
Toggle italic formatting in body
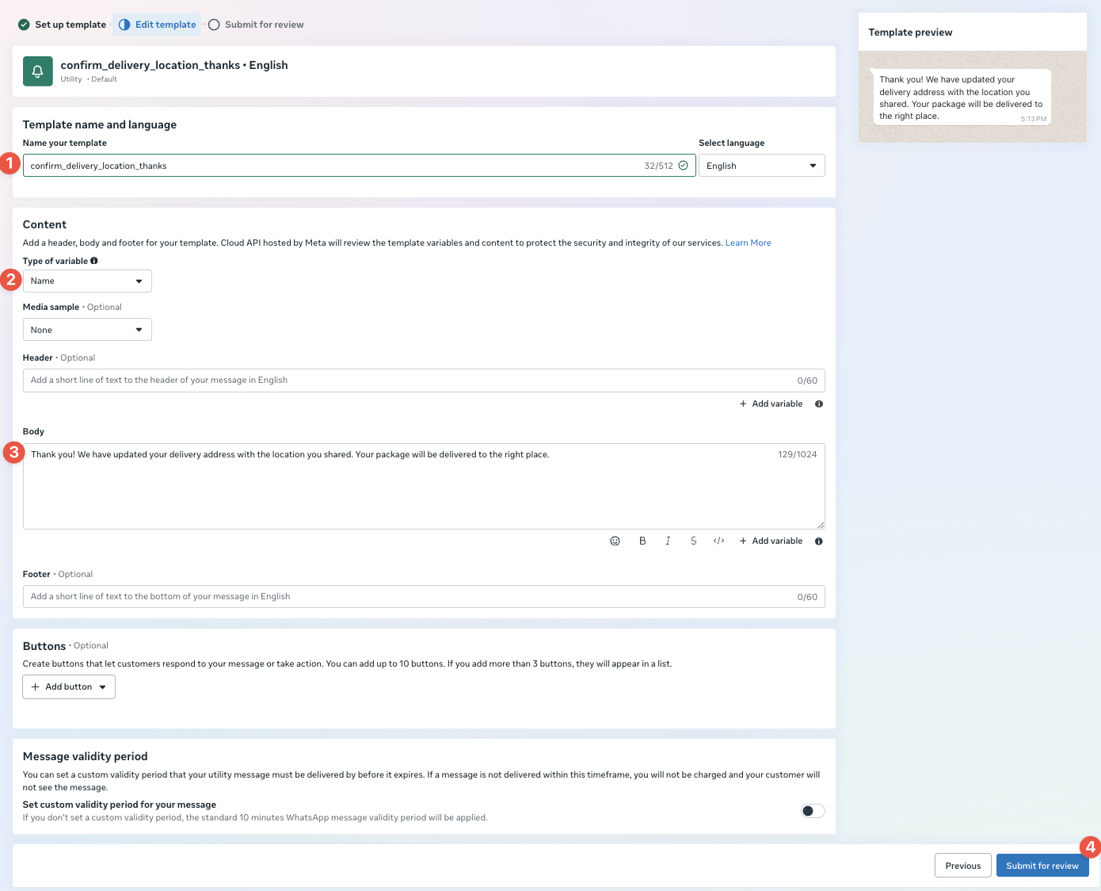668,541
